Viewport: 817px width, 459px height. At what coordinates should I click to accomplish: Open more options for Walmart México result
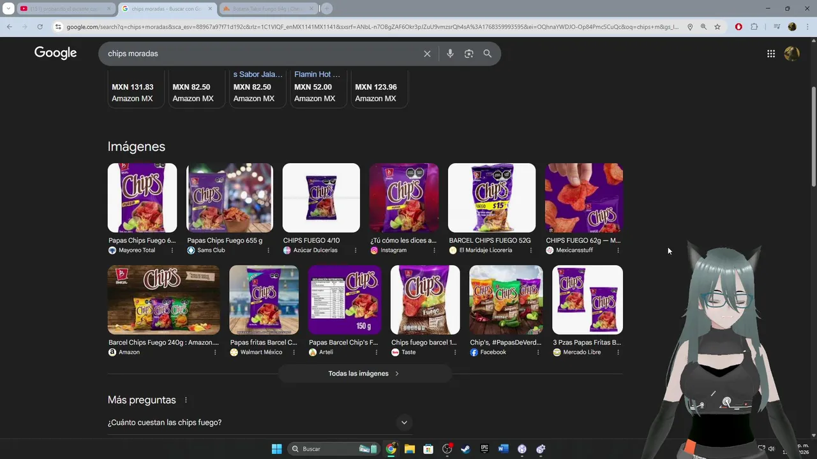(294, 353)
